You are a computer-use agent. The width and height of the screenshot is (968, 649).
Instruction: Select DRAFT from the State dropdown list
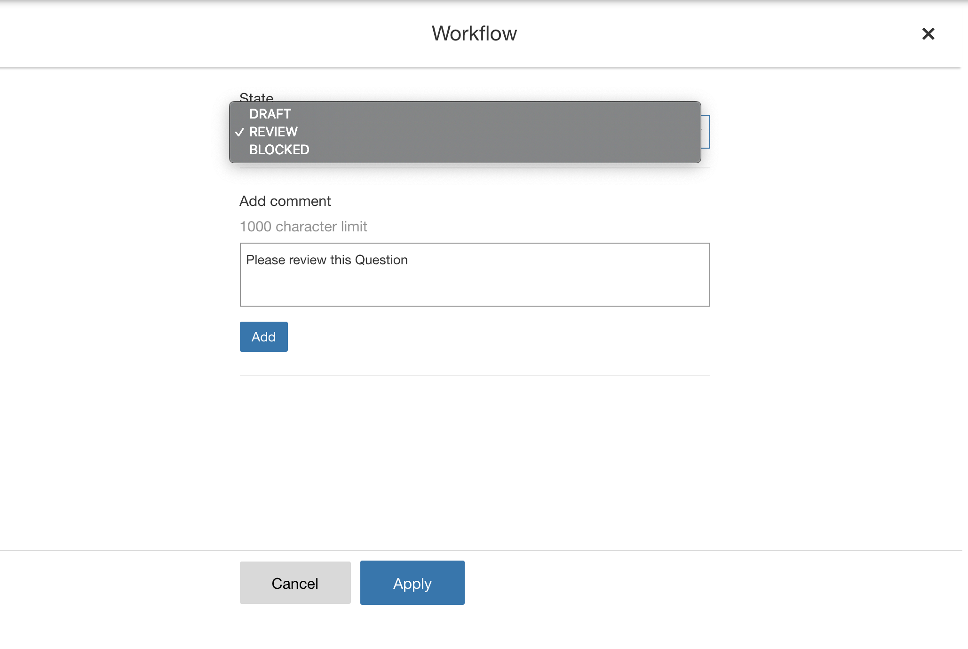pyautogui.click(x=465, y=114)
